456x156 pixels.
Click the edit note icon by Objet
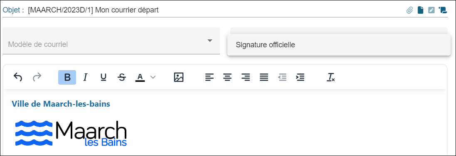431,10
